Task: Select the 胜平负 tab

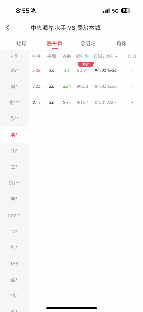Action: 55,43
